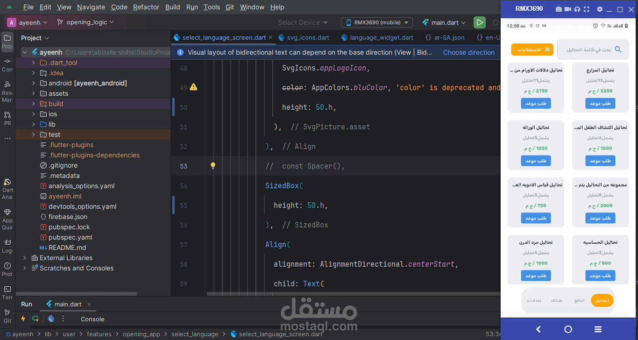Click the app search input field

click(x=593, y=50)
